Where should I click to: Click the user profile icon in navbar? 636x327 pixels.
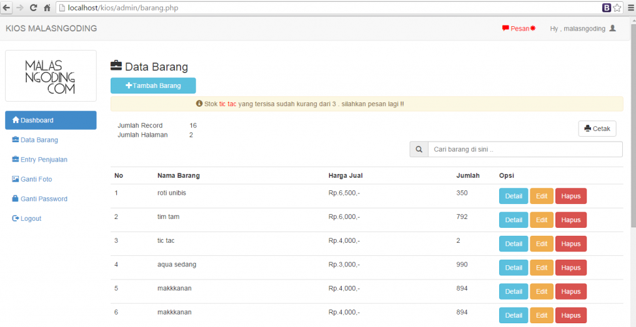(x=612, y=29)
